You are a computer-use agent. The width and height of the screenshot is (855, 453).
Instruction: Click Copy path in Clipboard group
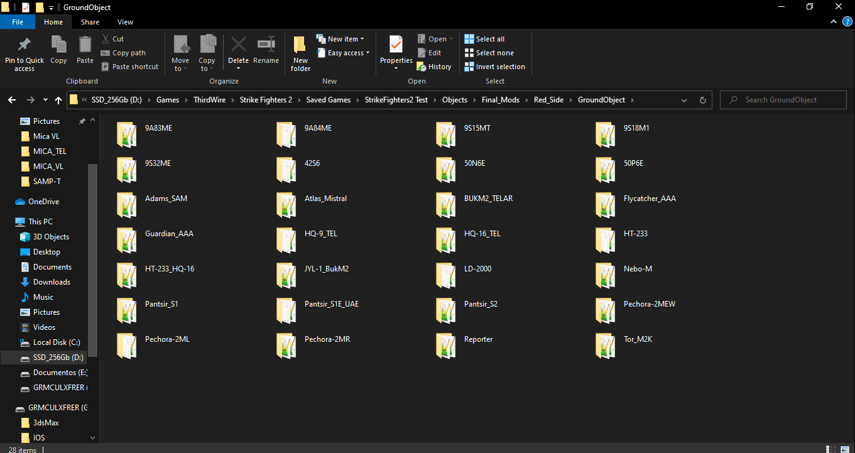pos(123,53)
